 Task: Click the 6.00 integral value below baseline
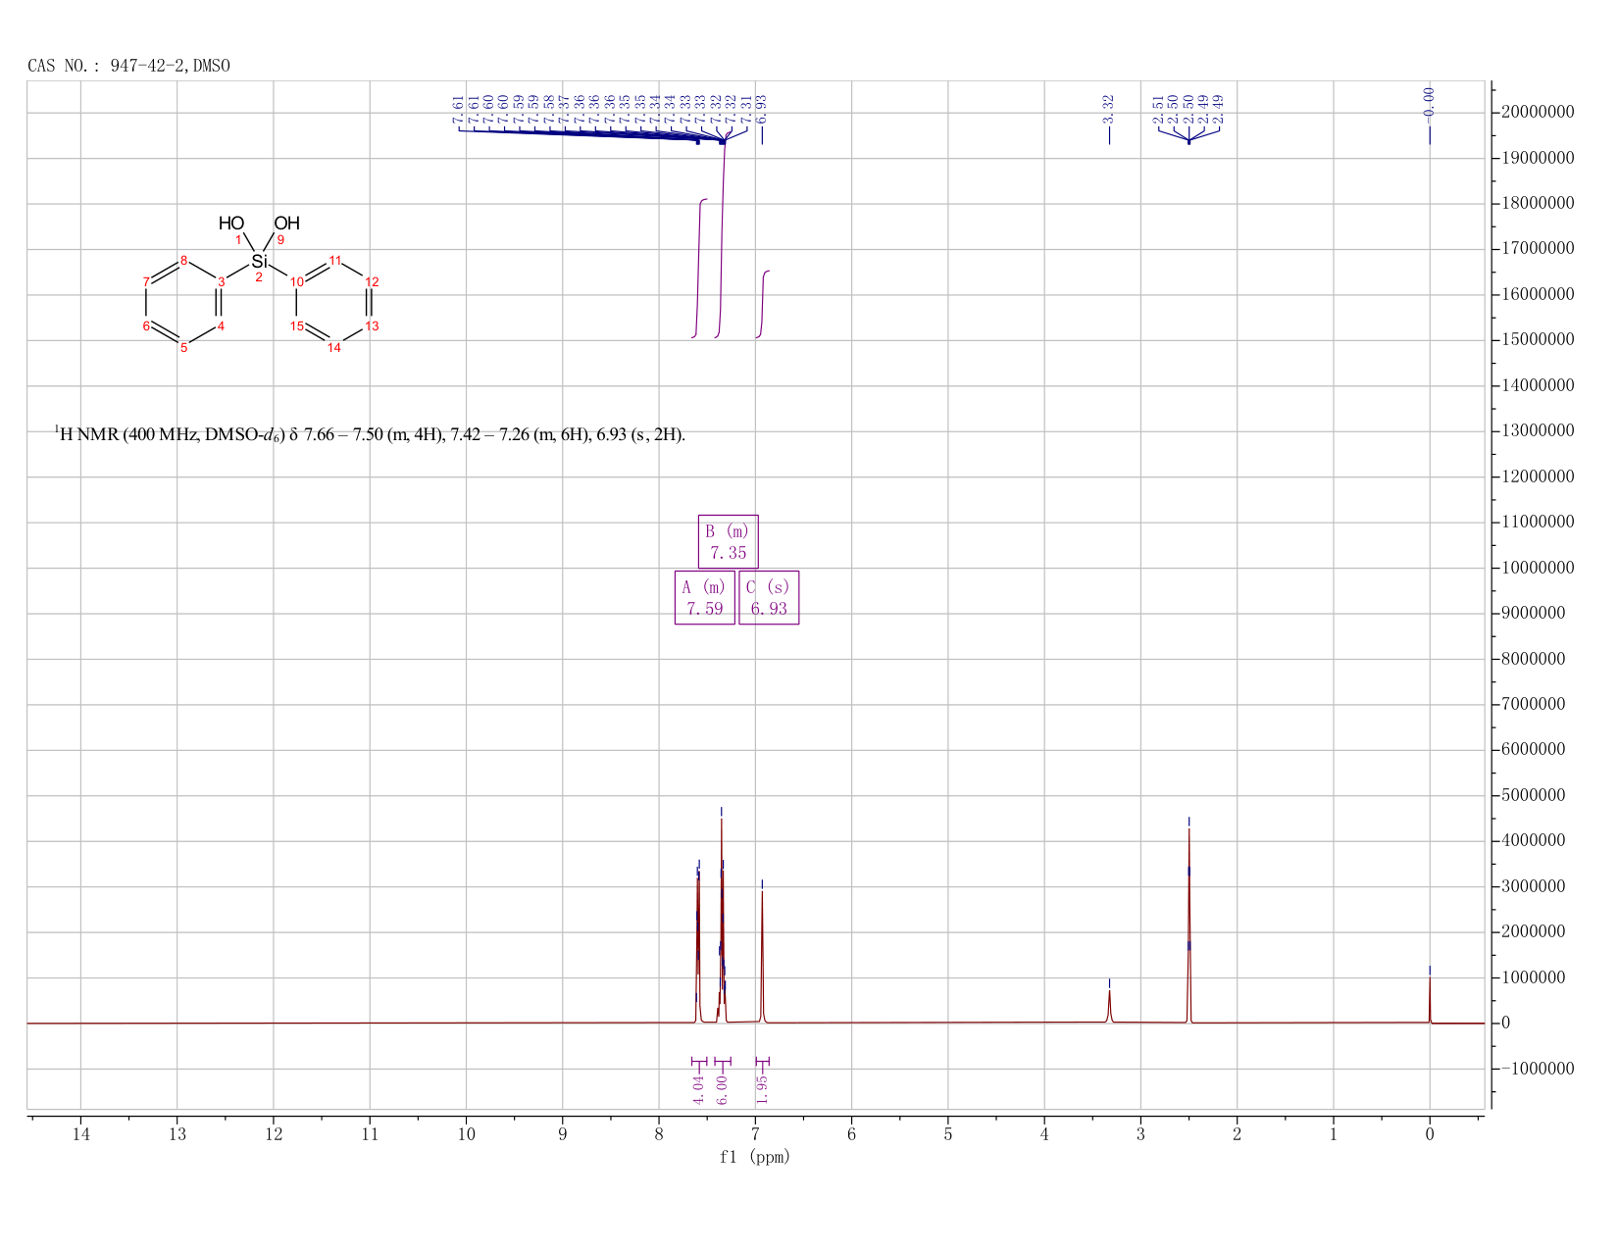pyautogui.click(x=722, y=1089)
